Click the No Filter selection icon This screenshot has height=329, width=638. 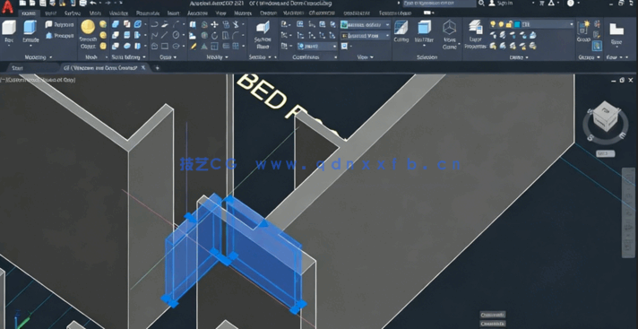click(x=424, y=31)
